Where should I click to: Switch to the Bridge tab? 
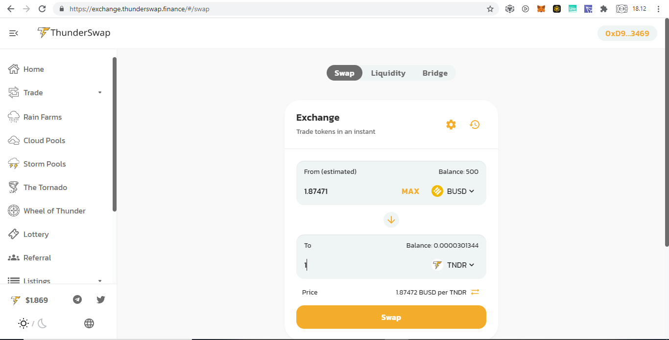pyautogui.click(x=435, y=73)
